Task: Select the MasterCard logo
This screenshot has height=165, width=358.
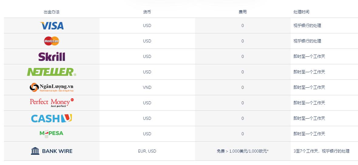Action: [52, 41]
